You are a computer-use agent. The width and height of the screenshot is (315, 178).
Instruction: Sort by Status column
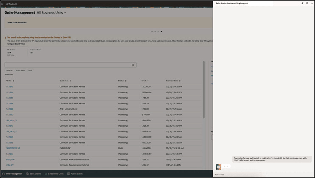[126, 81]
